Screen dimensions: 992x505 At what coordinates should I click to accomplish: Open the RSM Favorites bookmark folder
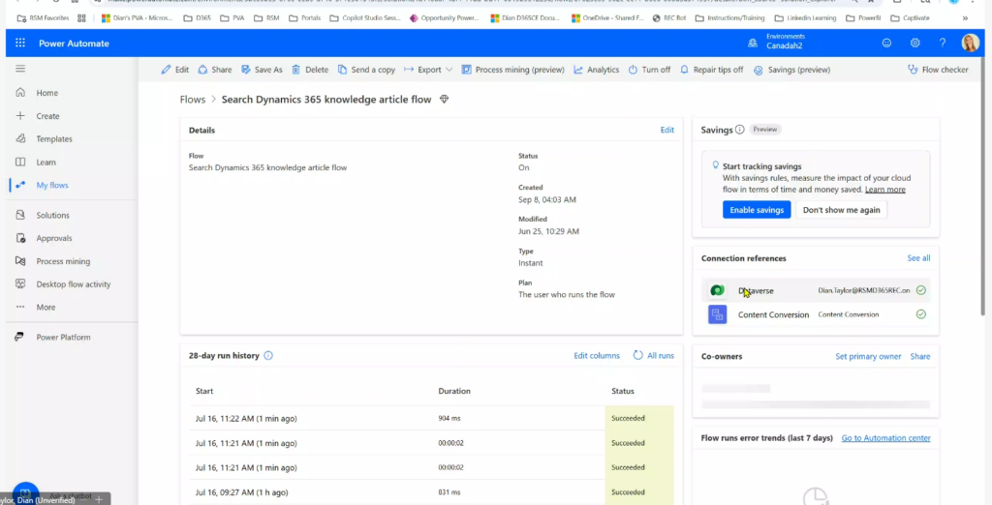[x=43, y=17]
